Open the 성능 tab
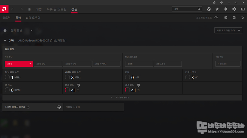Viewport: 247px width, 138px height. [x=74, y=9]
